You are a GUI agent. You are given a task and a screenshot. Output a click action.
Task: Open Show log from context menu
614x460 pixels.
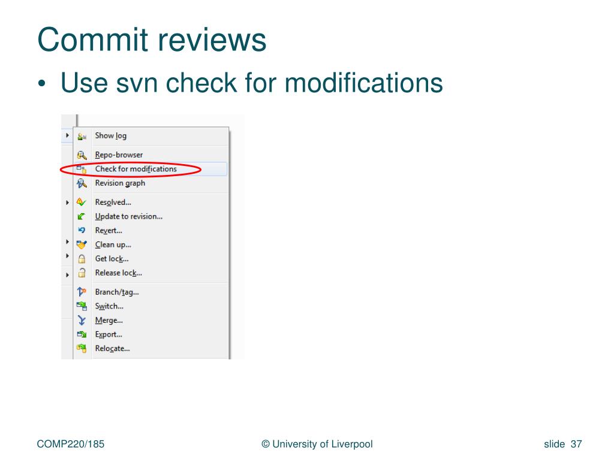151,136
